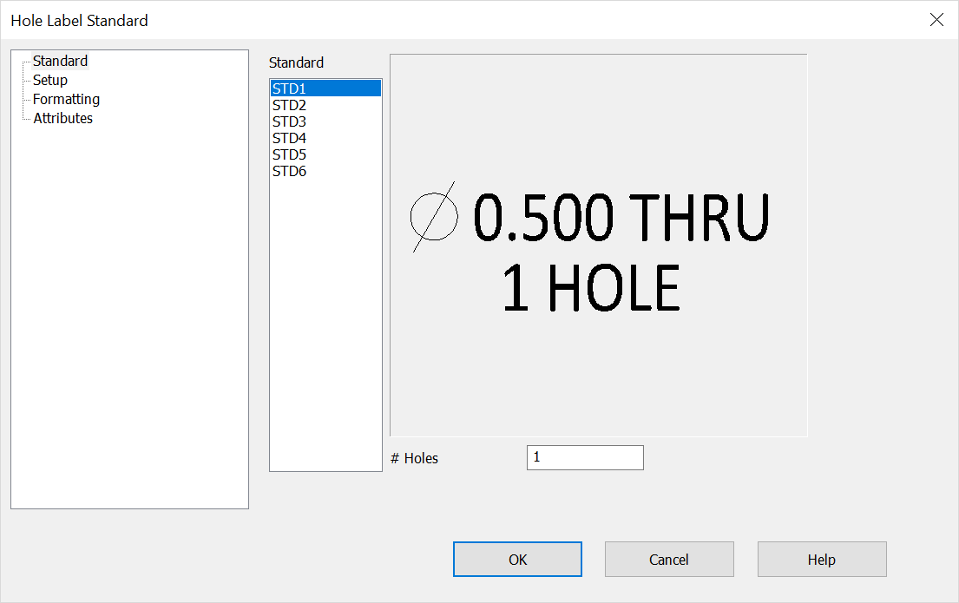
Task: Confirm the hole label with OK
Action: click(517, 559)
